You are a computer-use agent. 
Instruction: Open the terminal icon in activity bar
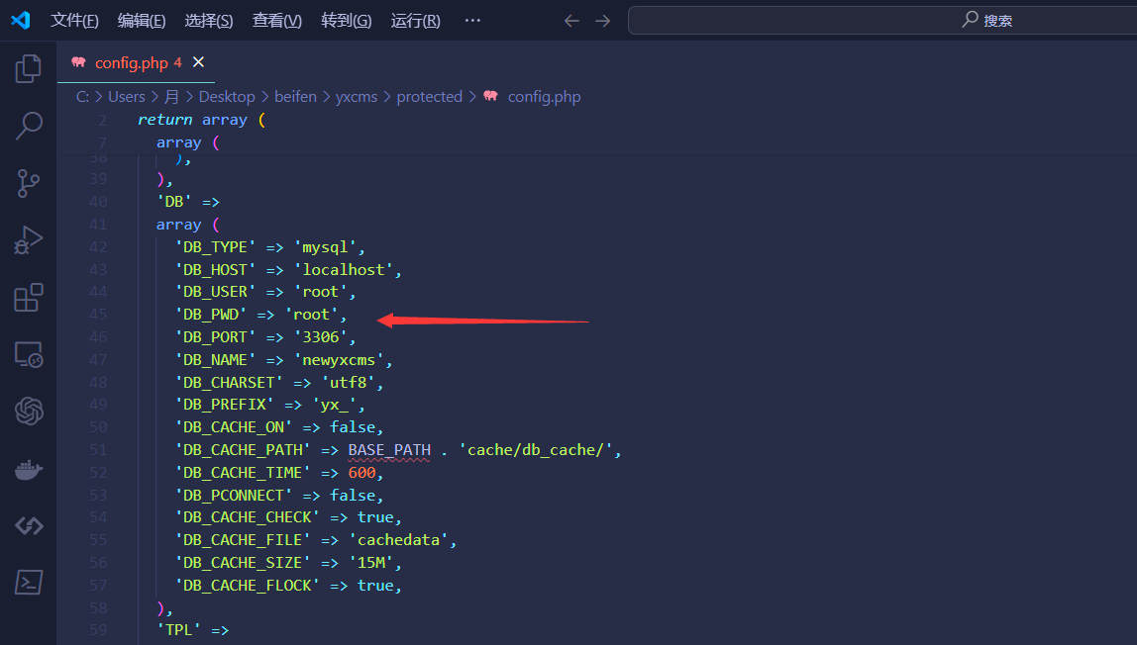[x=28, y=582]
